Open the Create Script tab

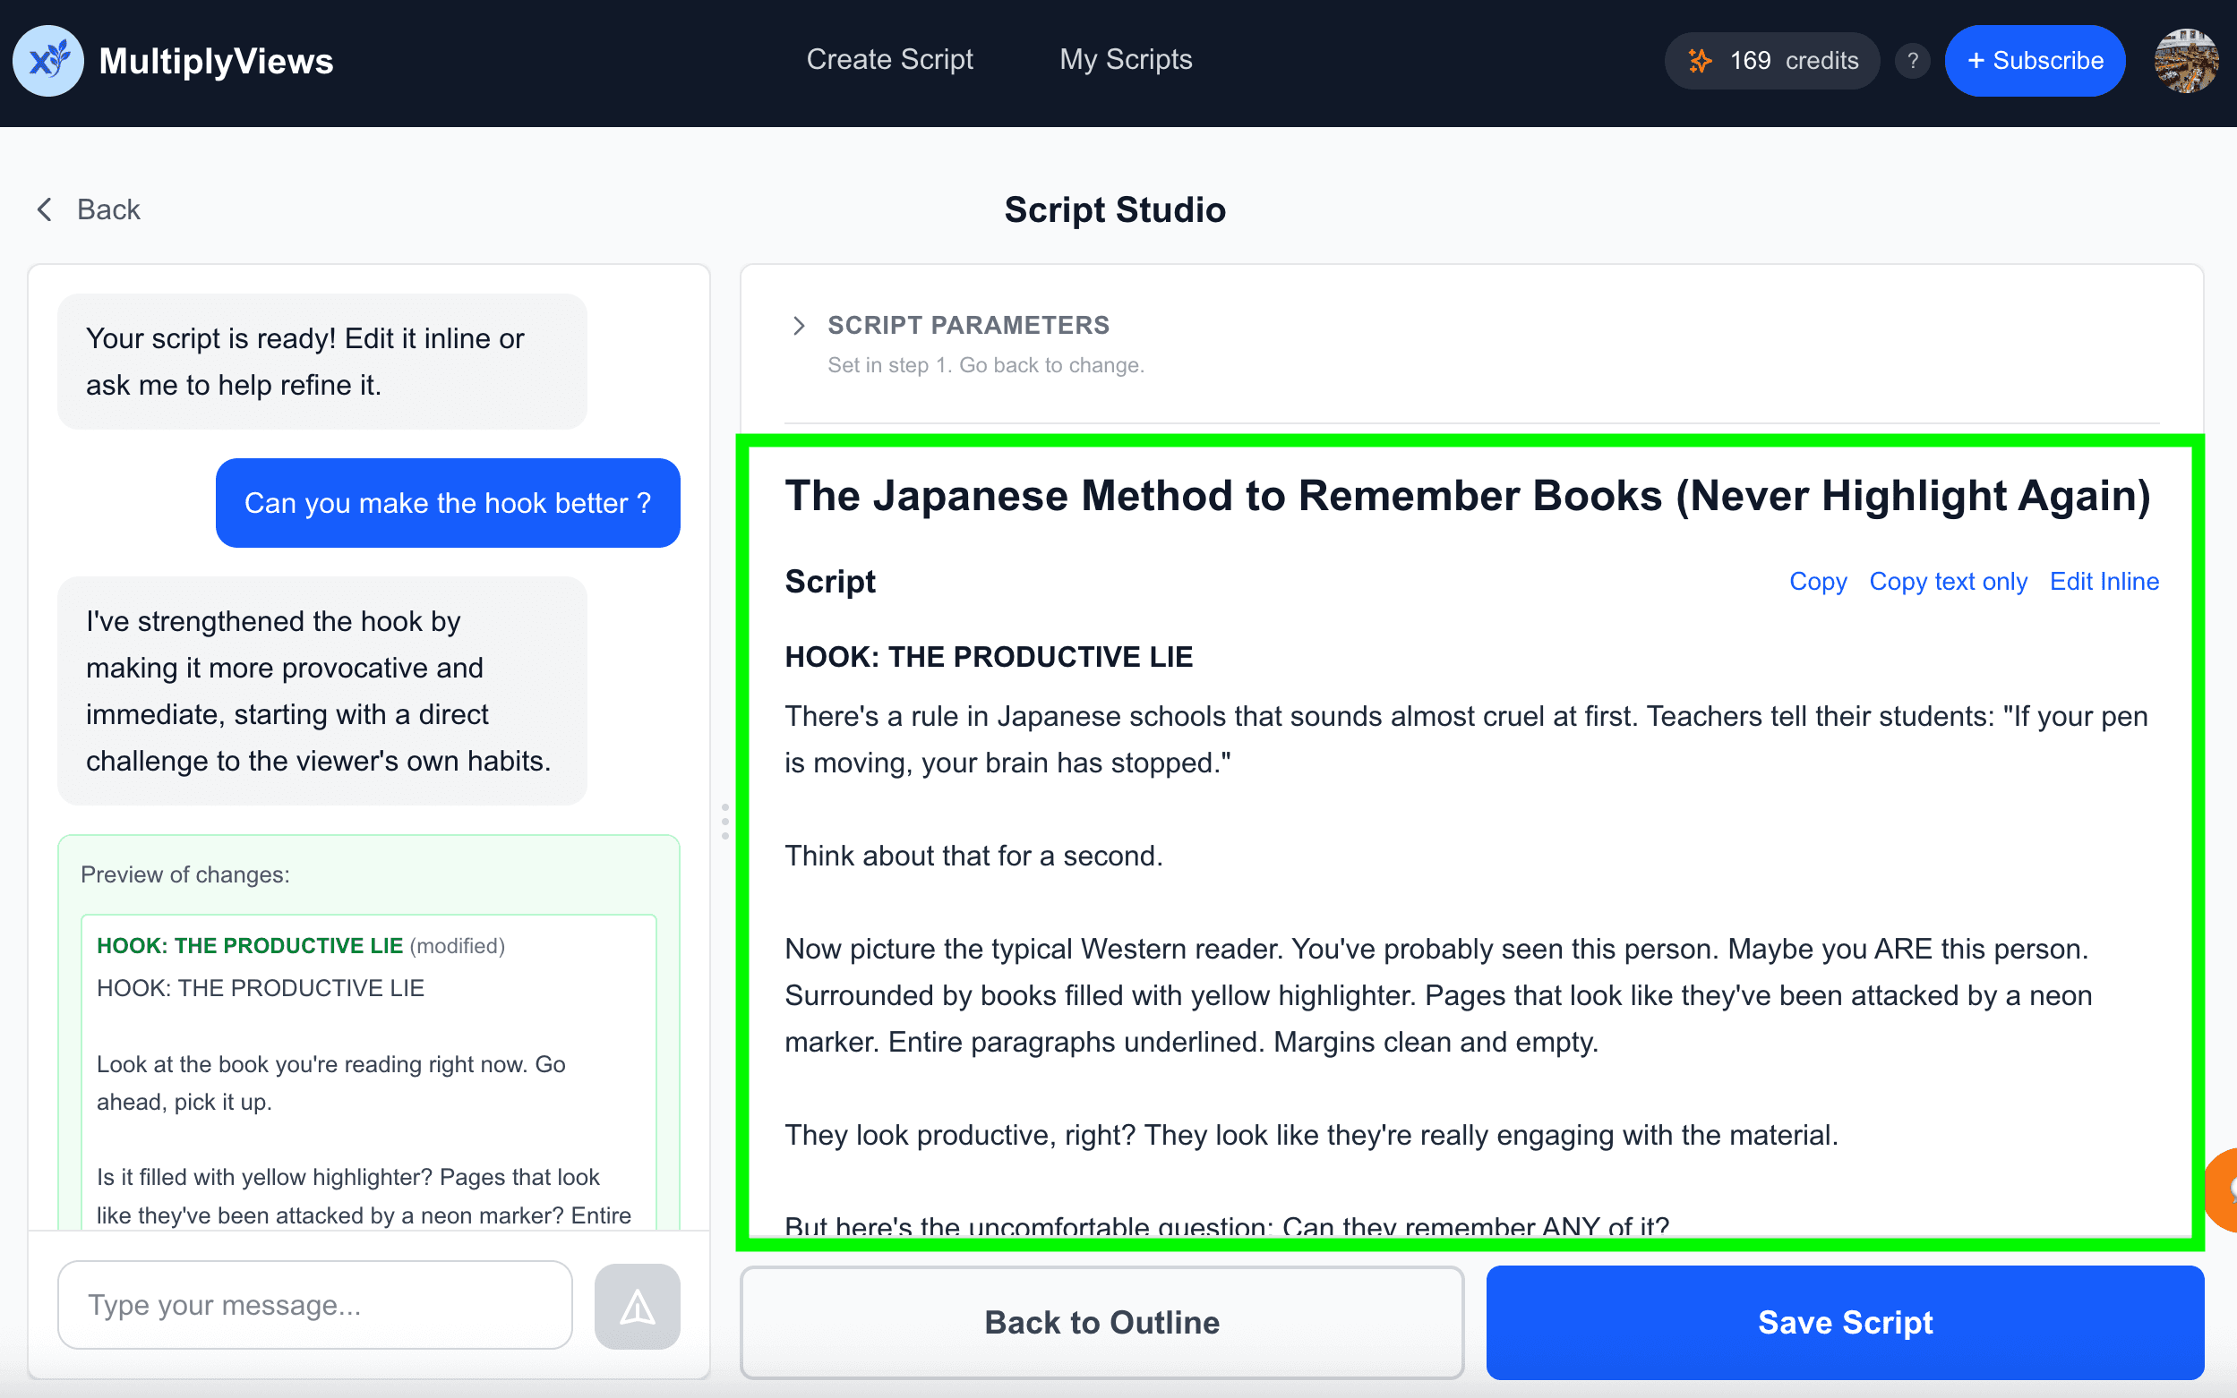tap(889, 60)
